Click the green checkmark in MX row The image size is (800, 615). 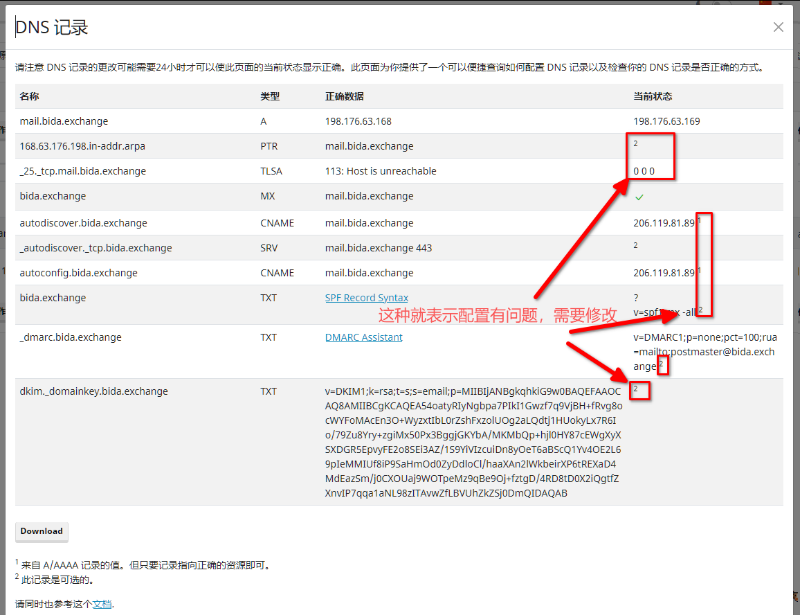pos(639,197)
